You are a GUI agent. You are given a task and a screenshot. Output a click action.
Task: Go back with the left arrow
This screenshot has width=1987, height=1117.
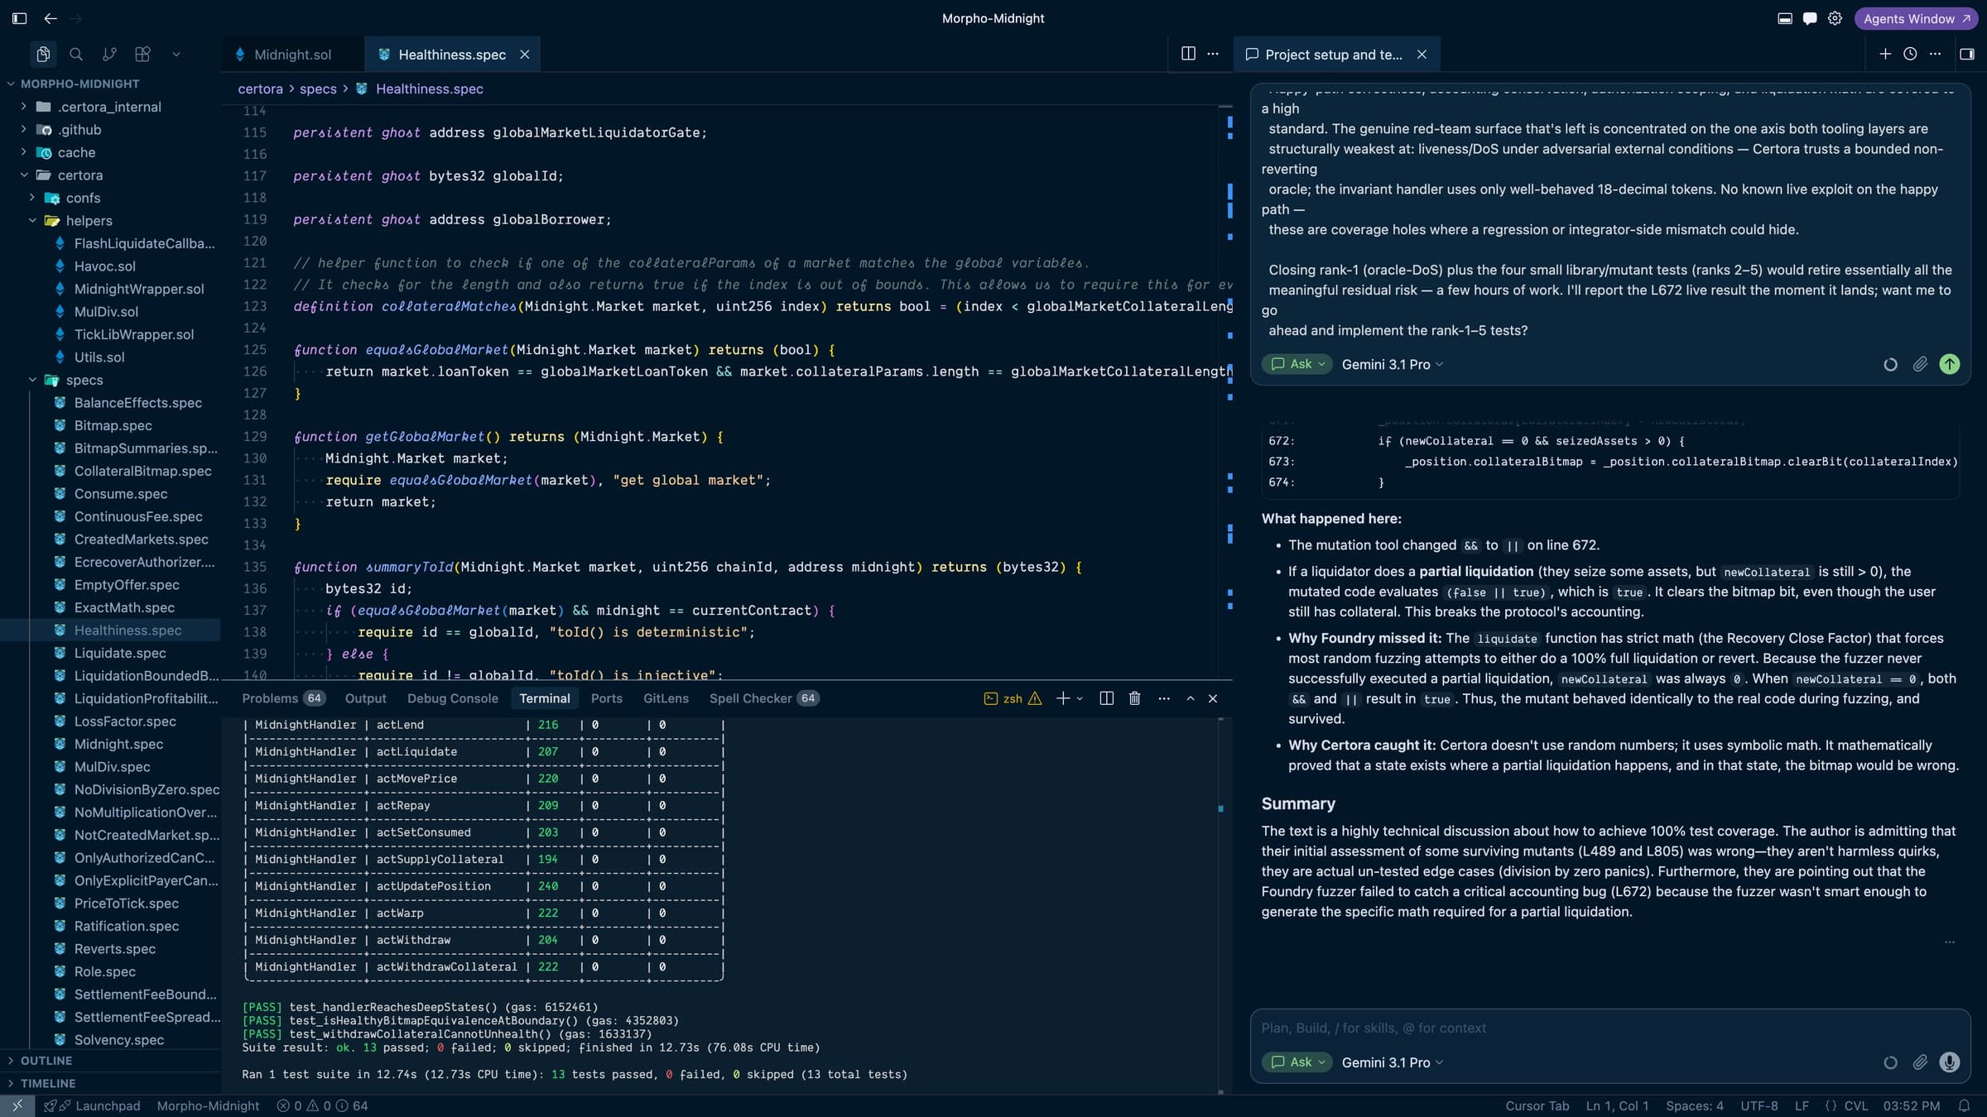pos(51,18)
